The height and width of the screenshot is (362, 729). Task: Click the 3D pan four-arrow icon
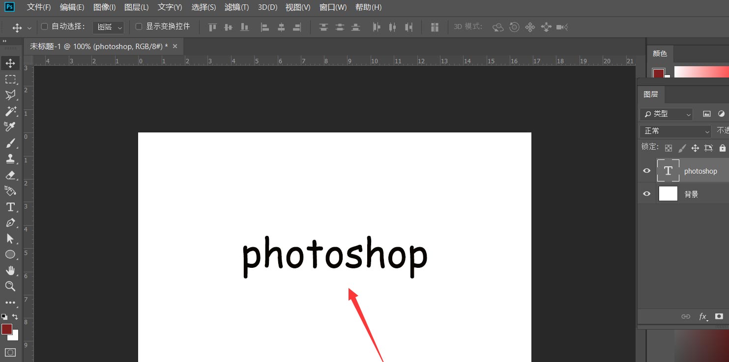pos(530,27)
